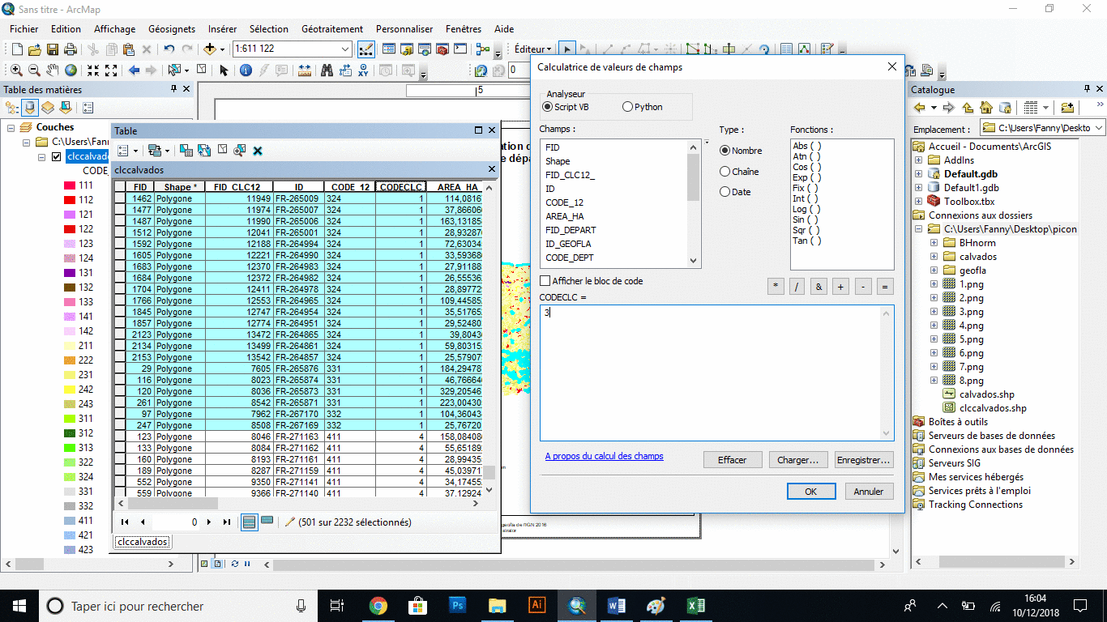Screen dimensions: 1107x622
Task: Go back to previous extent arrow
Action: coord(135,70)
